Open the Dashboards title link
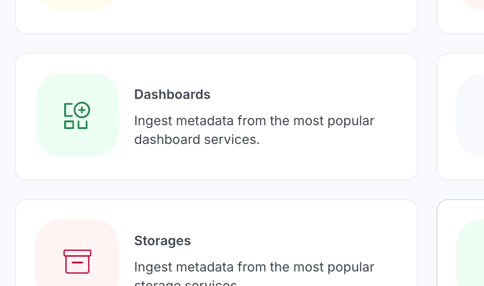The height and width of the screenshot is (286, 484). (172, 94)
